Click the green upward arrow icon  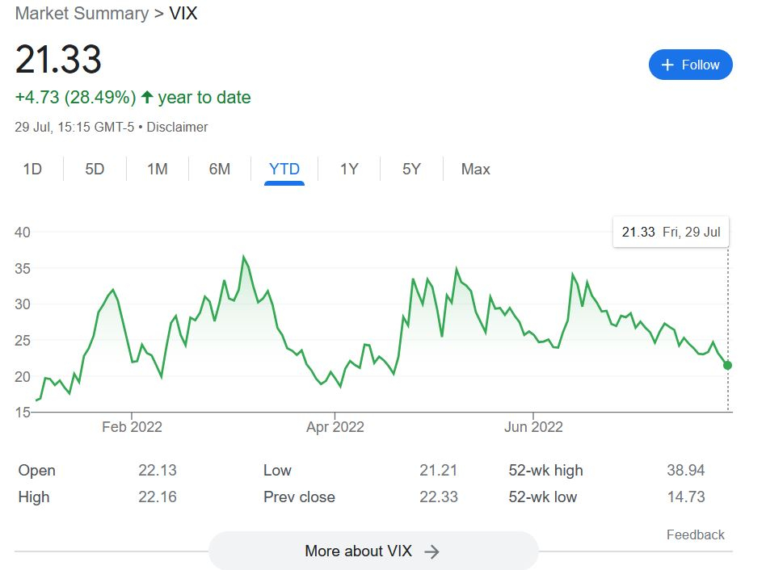click(x=147, y=98)
